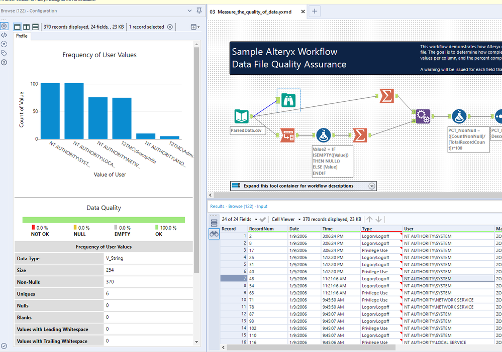Click the green Data Quality bar
502x352 pixels.
(x=104, y=220)
